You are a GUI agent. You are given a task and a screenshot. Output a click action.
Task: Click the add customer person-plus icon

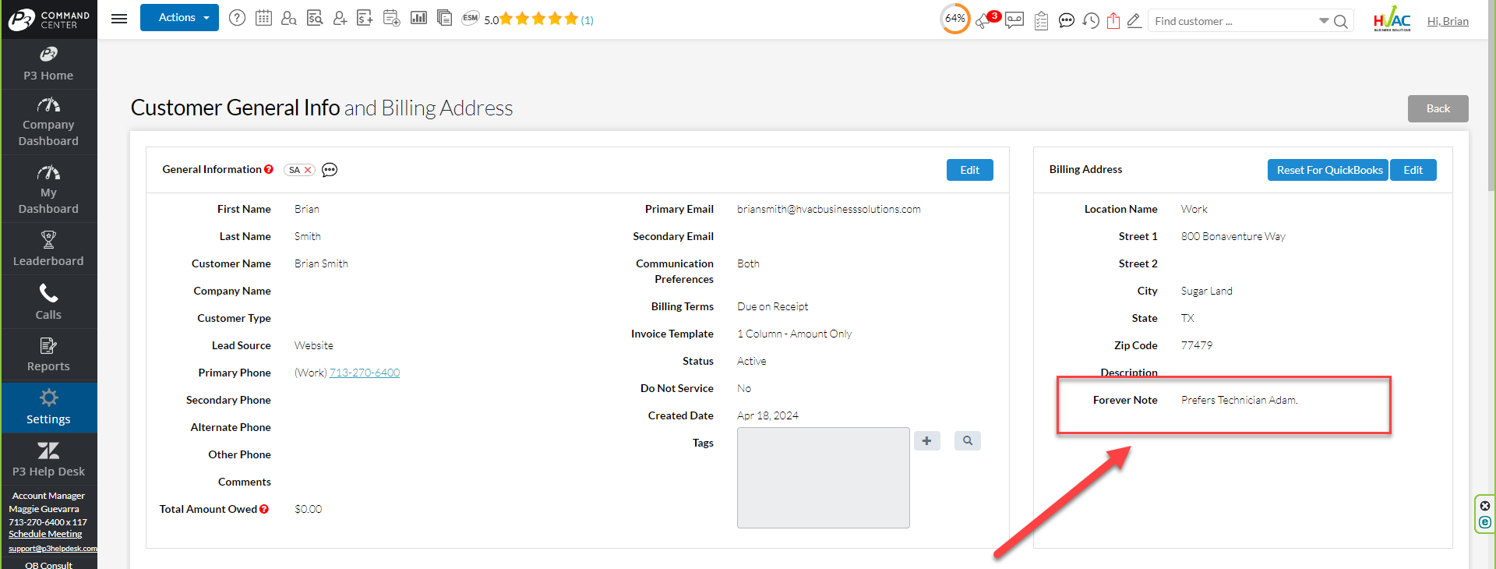click(x=340, y=18)
